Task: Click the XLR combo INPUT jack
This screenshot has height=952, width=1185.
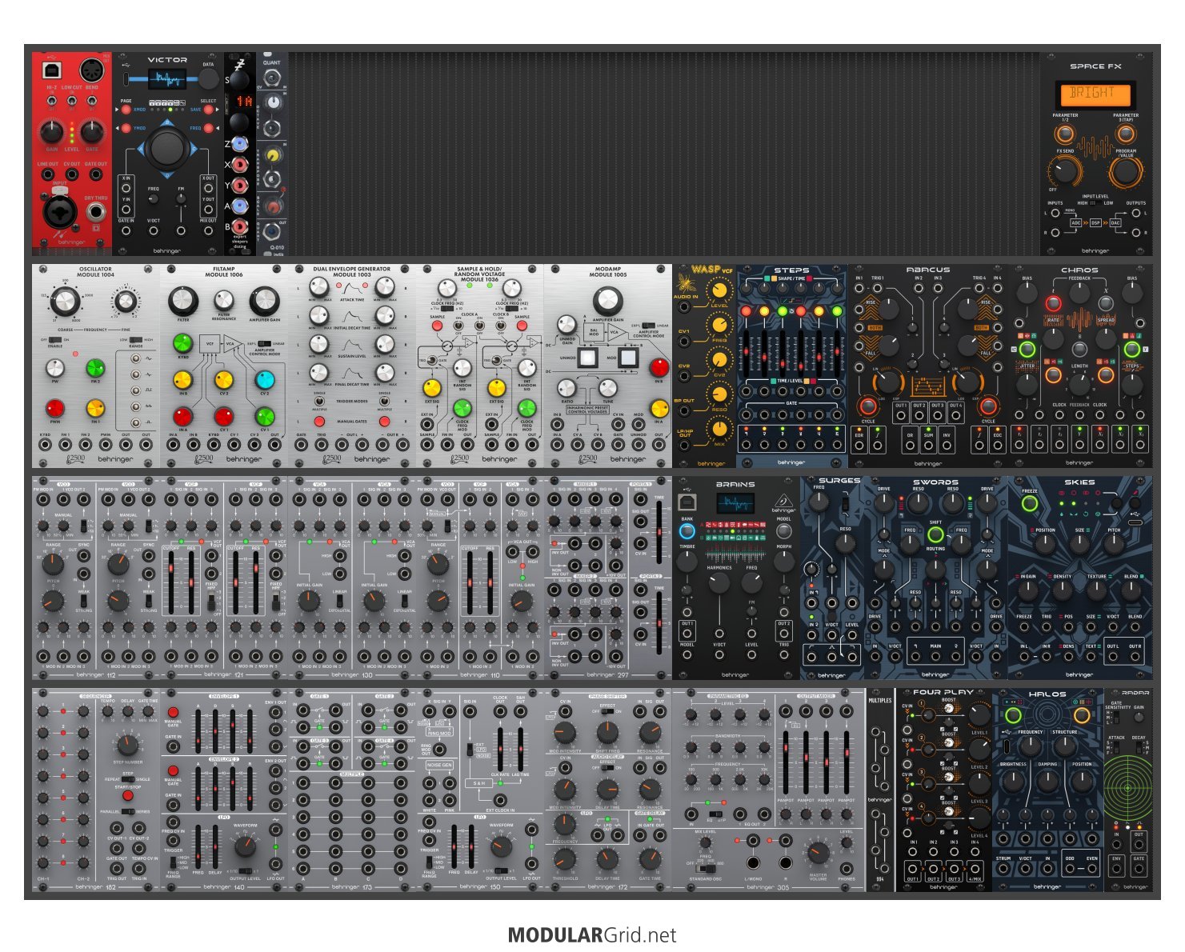Action: [x=60, y=210]
